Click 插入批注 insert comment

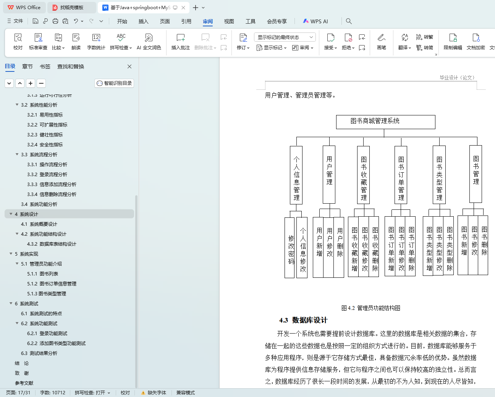pos(180,42)
